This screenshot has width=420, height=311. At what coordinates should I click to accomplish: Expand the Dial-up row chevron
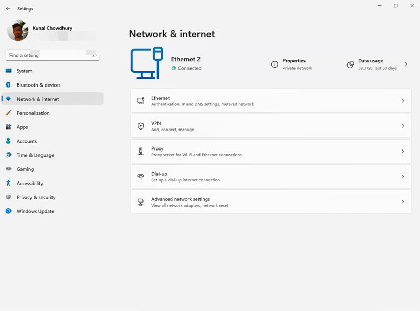pyautogui.click(x=403, y=176)
